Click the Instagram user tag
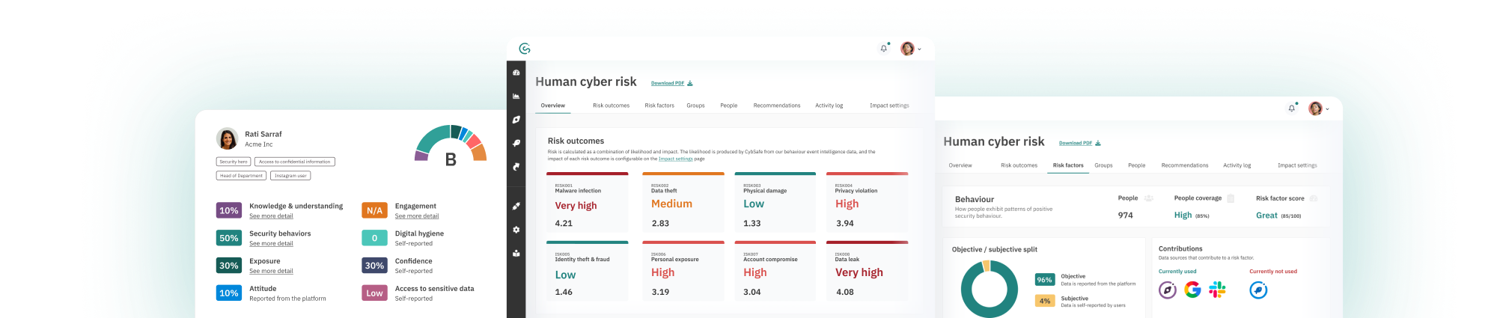Image resolution: width=1497 pixels, height=318 pixels. pos(290,176)
